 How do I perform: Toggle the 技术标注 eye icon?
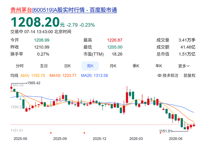[x=159, y=76]
